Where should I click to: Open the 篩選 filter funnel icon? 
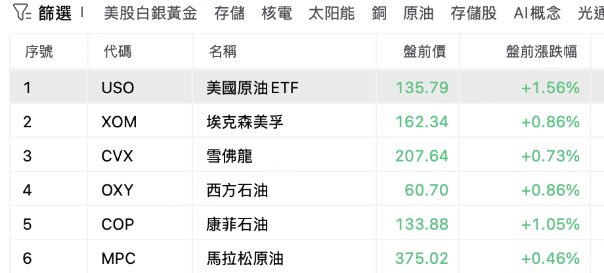coord(22,13)
